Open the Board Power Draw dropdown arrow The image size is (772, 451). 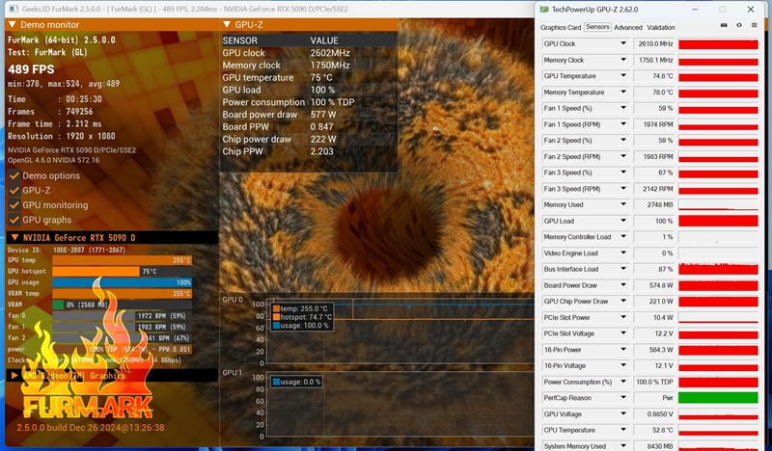pos(624,285)
